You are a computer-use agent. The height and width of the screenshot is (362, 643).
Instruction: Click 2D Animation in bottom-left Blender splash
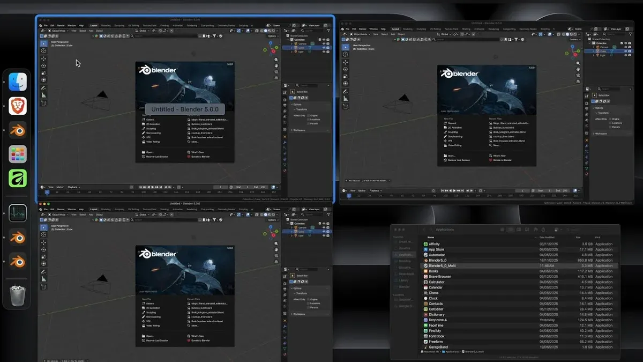click(152, 308)
